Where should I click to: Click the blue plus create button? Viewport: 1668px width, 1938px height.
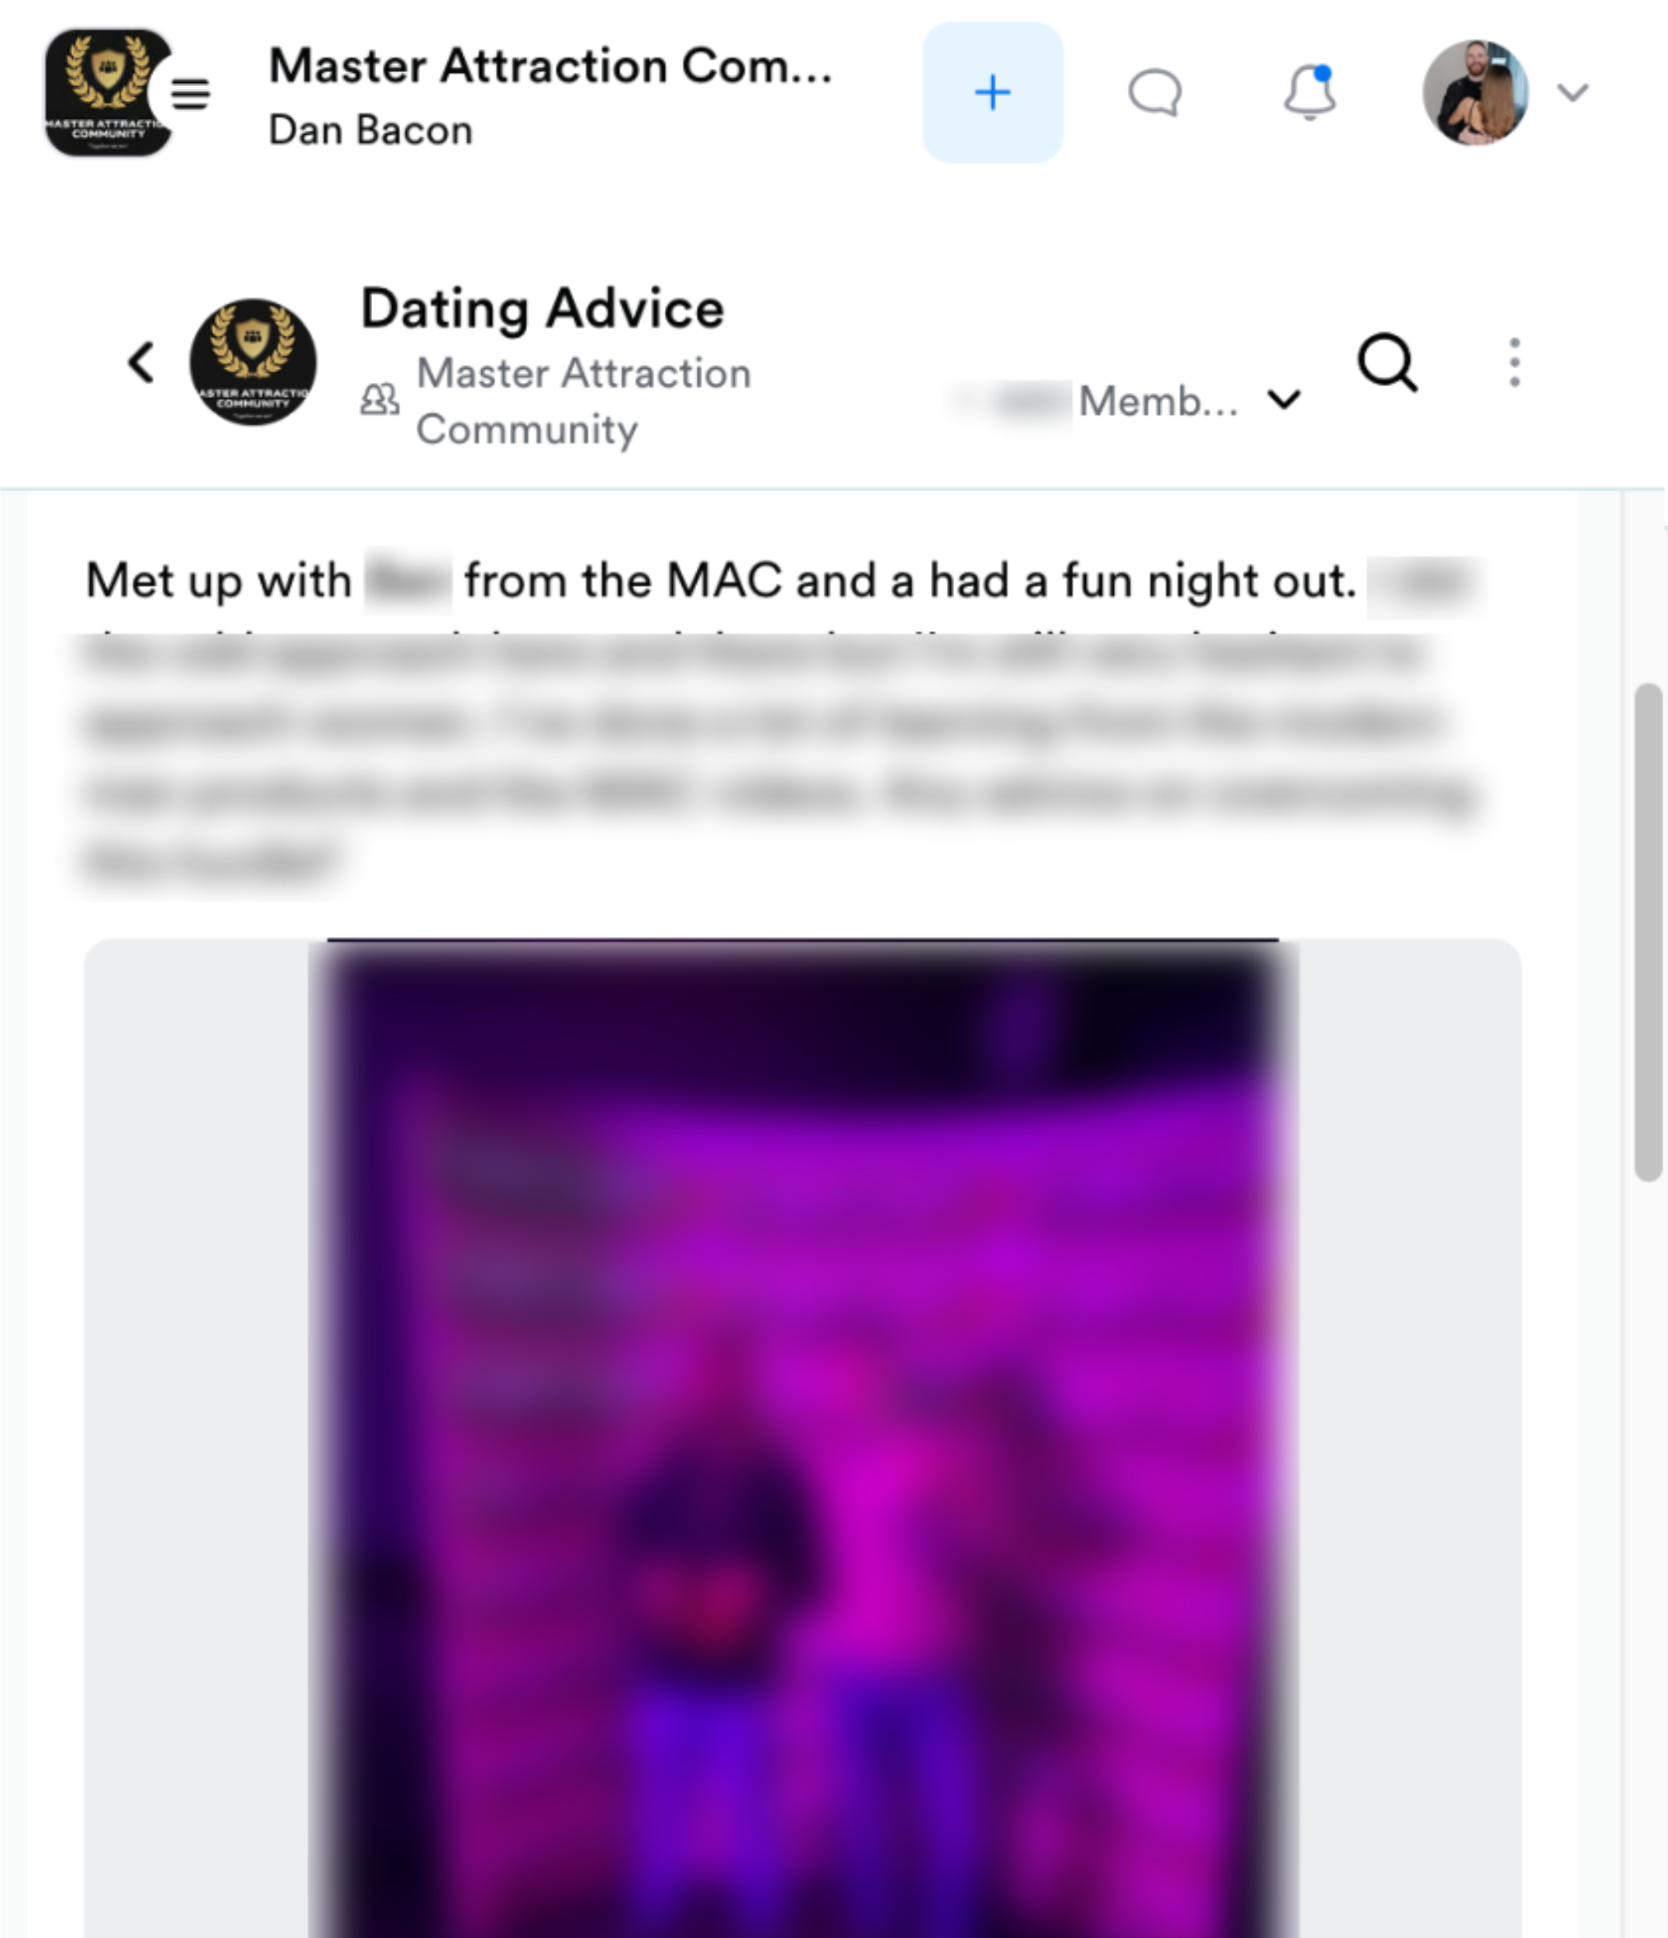pyautogui.click(x=992, y=92)
